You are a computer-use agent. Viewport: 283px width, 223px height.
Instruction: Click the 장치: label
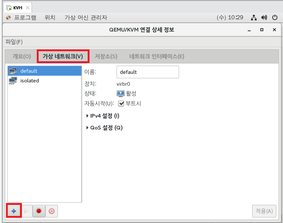90,84
